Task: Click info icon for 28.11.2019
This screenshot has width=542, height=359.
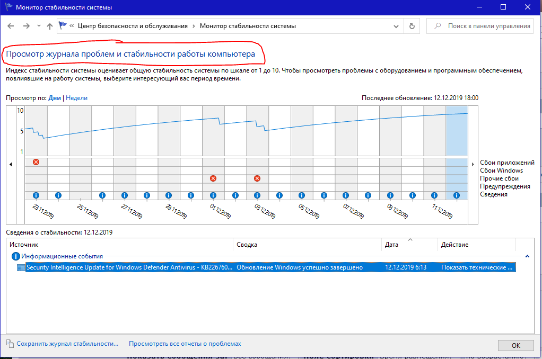Action: [146, 195]
